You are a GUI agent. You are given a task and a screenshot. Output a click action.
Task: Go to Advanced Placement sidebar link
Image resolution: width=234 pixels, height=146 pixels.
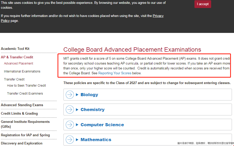click(x=18, y=63)
